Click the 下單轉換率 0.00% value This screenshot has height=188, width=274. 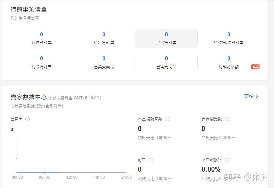click(211, 169)
